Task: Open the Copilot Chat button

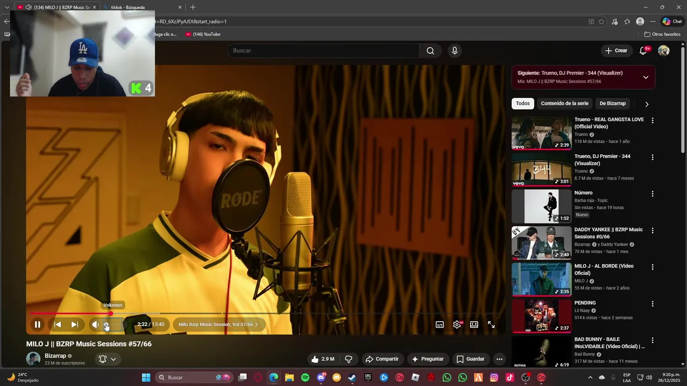Action: pos(672,21)
